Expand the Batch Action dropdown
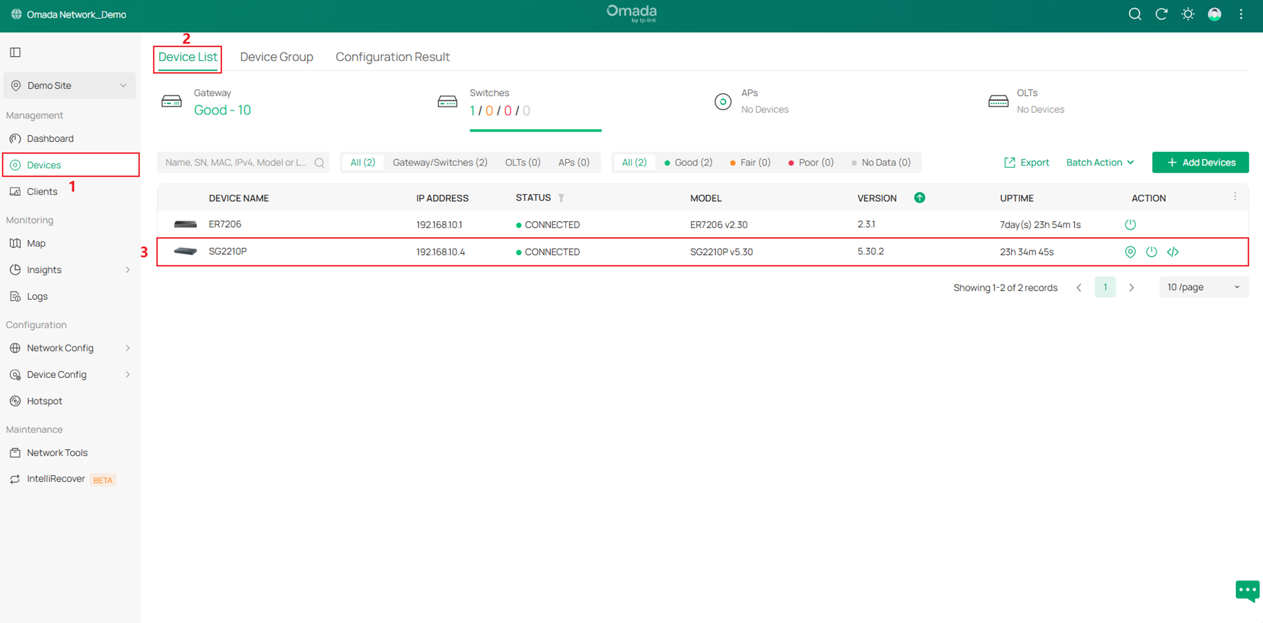The height and width of the screenshot is (623, 1263). point(1100,162)
